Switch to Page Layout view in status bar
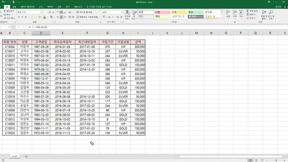This screenshot has height=162, width=288. pyautogui.click(x=256, y=160)
